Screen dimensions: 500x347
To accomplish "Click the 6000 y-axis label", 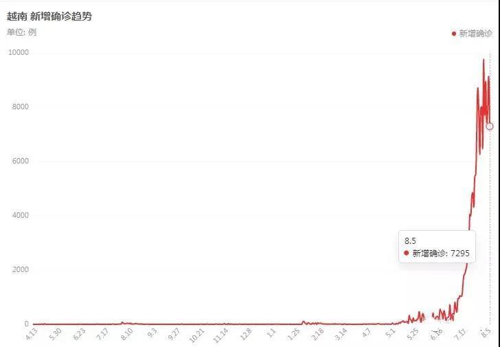I will click(x=20, y=161).
